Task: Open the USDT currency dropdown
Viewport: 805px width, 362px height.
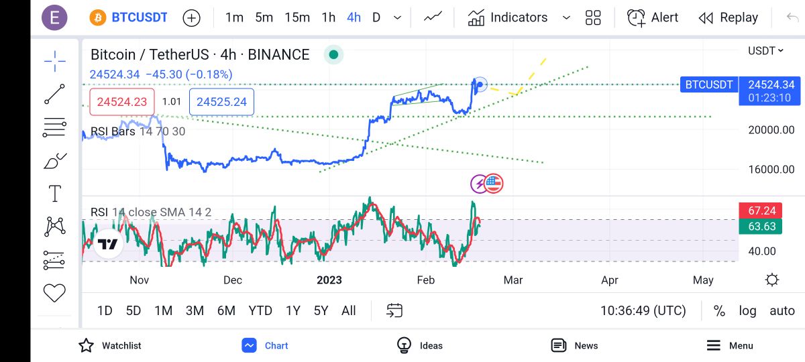Action: coord(765,51)
